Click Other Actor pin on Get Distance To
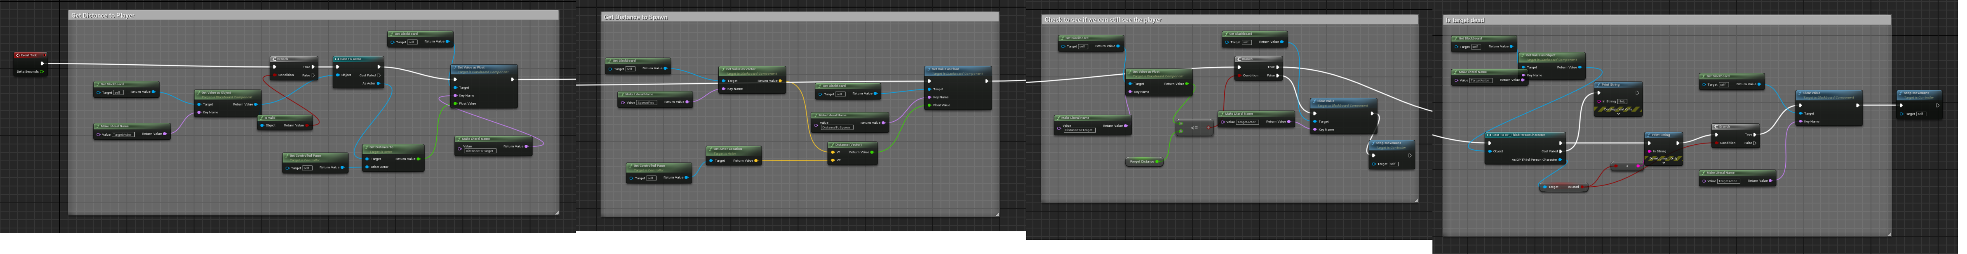1967x254 pixels. pyautogui.click(x=368, y=166)
